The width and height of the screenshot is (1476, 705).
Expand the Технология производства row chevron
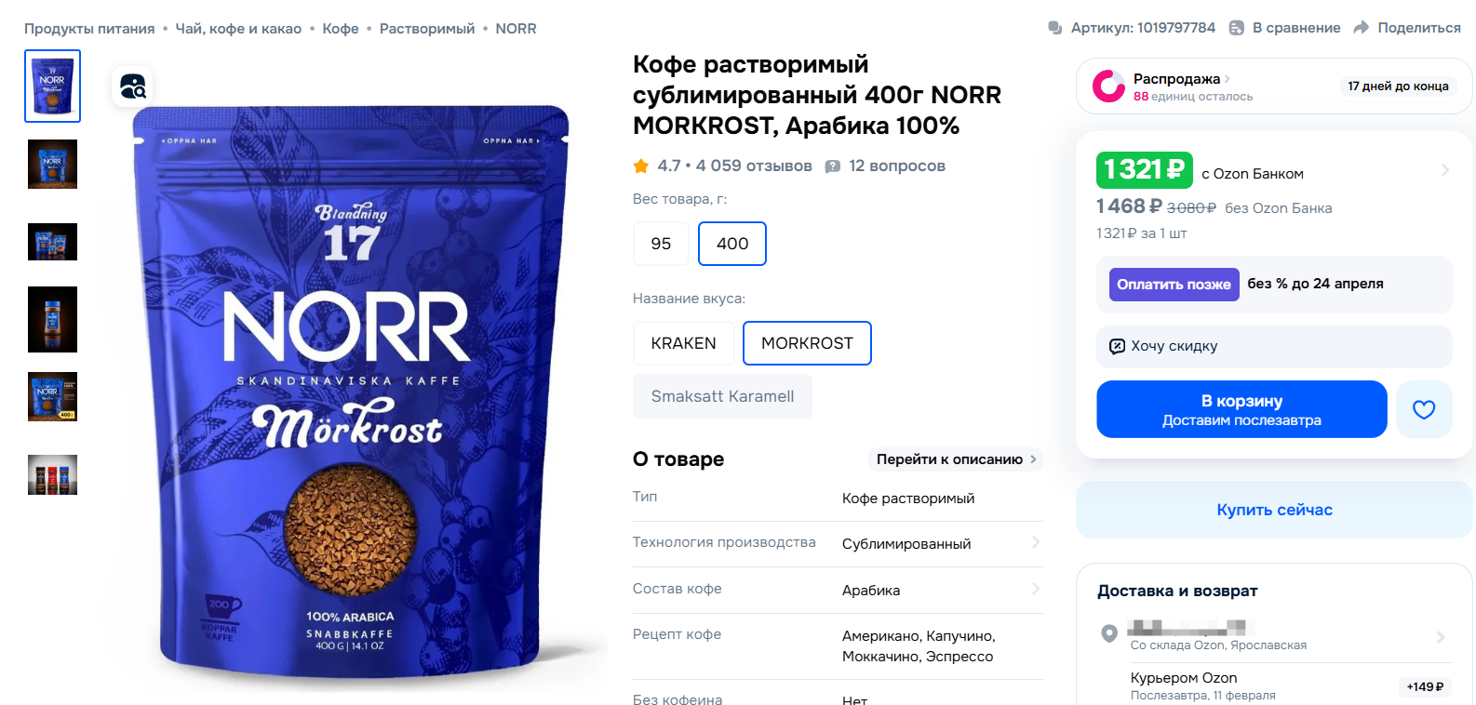[1035, 542]
